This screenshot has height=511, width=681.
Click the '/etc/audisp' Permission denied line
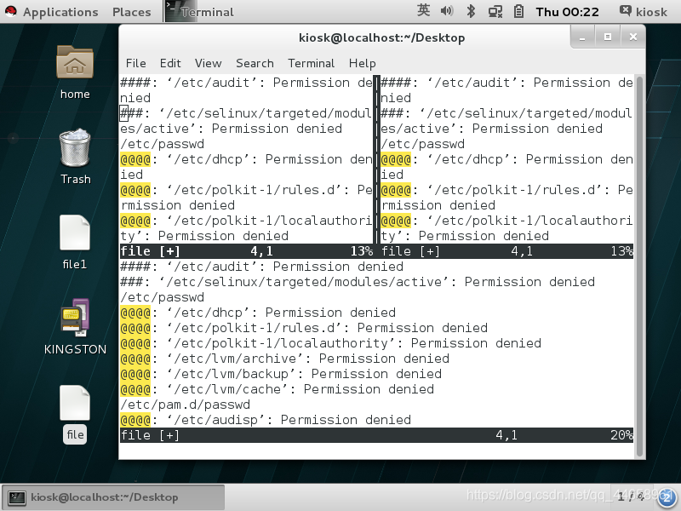click(x=266, y=420)
